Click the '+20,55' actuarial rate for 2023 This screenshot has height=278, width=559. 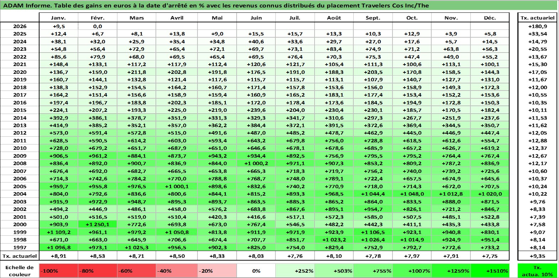(537, 49)
